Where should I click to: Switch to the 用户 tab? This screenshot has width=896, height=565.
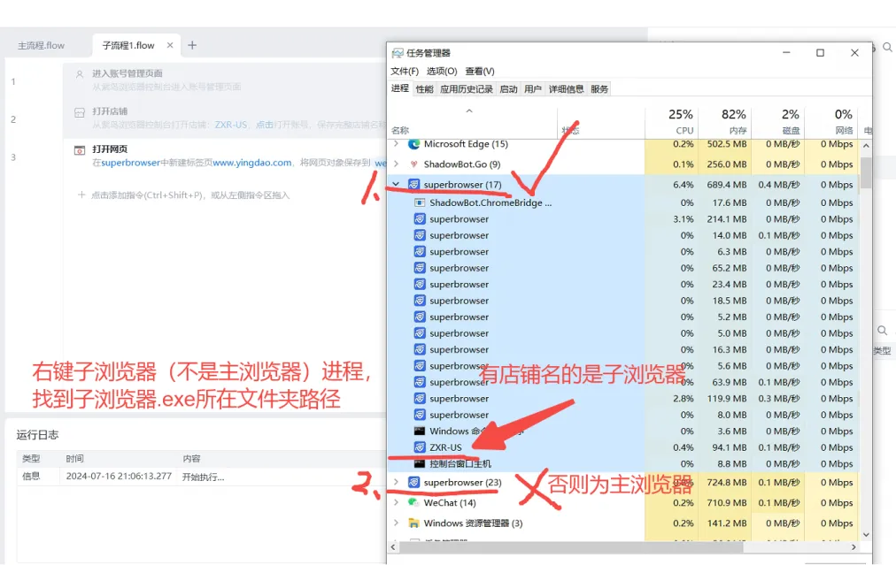533,89
